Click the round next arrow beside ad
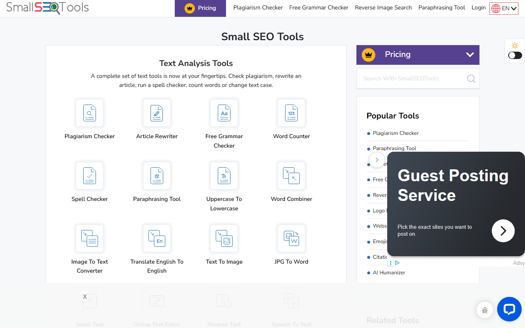This screenshot has height=328, width=525. (x=377, y=160)
